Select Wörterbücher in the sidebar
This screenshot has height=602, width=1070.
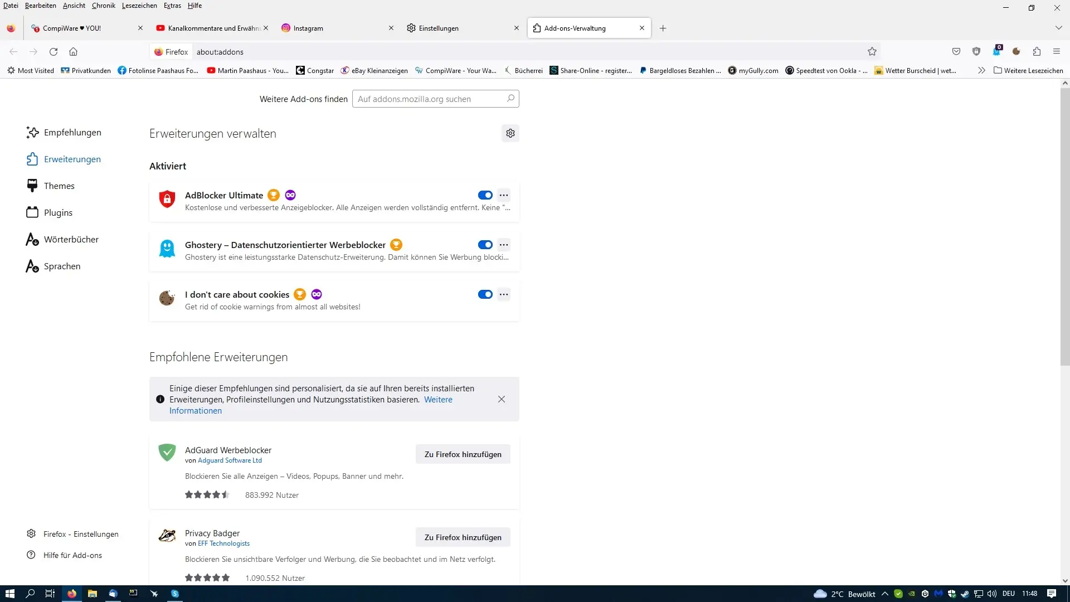pyautogui.click(x=62, y=239)
